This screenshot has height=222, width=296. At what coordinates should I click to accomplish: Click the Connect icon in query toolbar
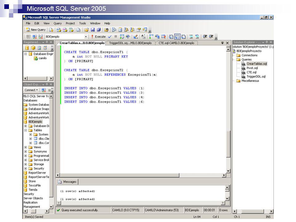(x=28, y=37)
